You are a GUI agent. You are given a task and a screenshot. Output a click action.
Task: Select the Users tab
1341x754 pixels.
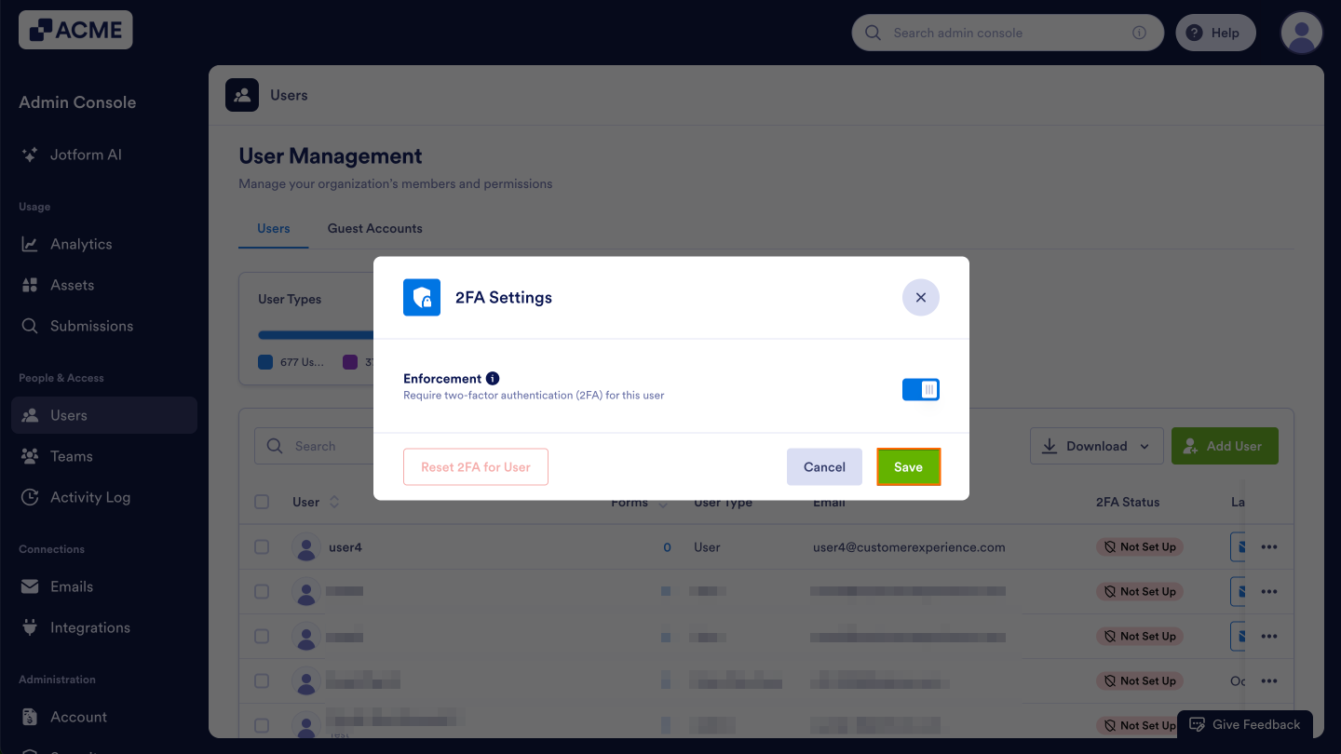273,228
